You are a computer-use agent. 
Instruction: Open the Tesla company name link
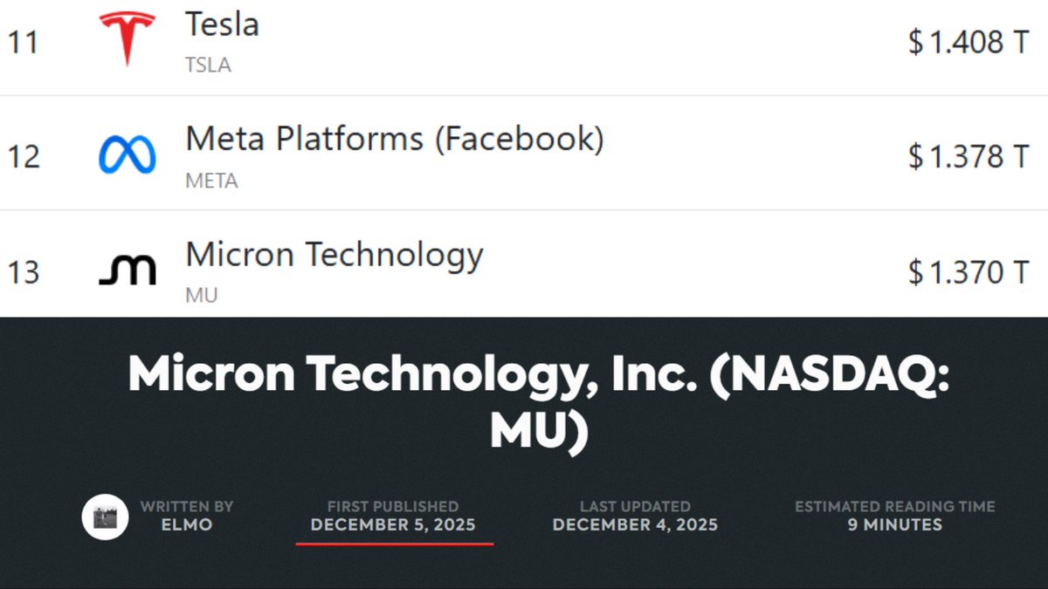pyautogui.click(x=222, y=24)
